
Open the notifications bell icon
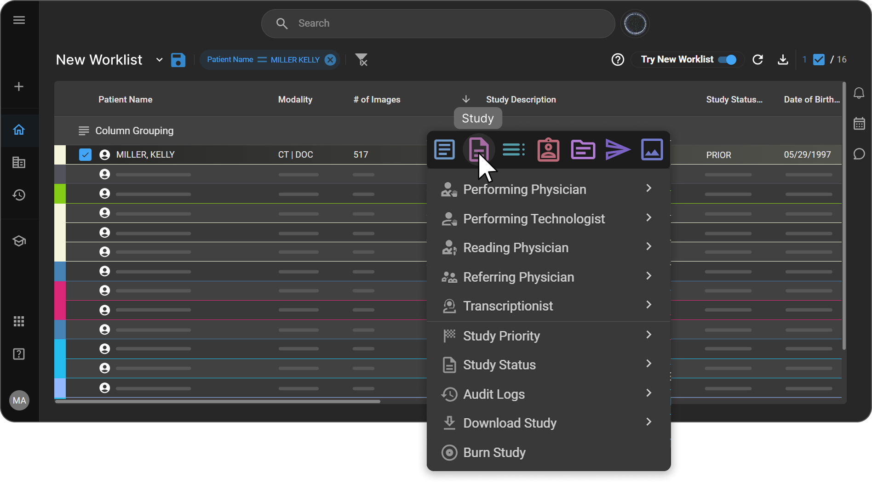pos(859,93)
